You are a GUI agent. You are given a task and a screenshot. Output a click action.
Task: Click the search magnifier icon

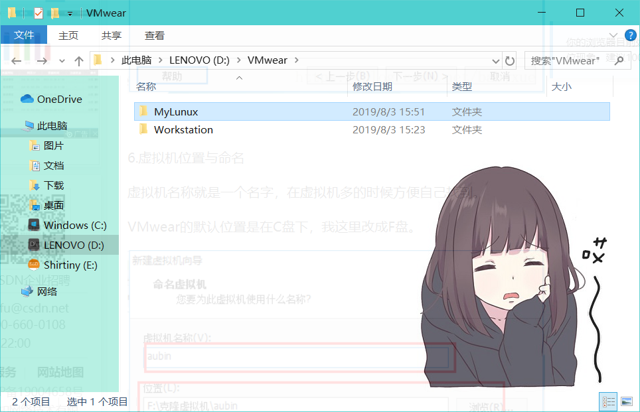coord(619,61)
